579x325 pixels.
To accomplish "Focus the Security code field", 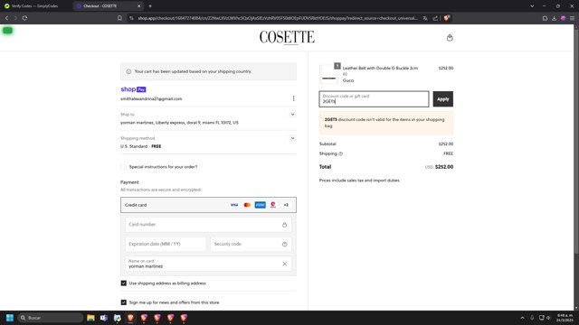I will tap(251, 244).
